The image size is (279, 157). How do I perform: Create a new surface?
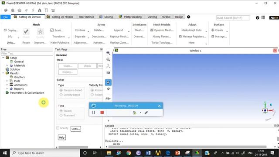tap(217, 30)
